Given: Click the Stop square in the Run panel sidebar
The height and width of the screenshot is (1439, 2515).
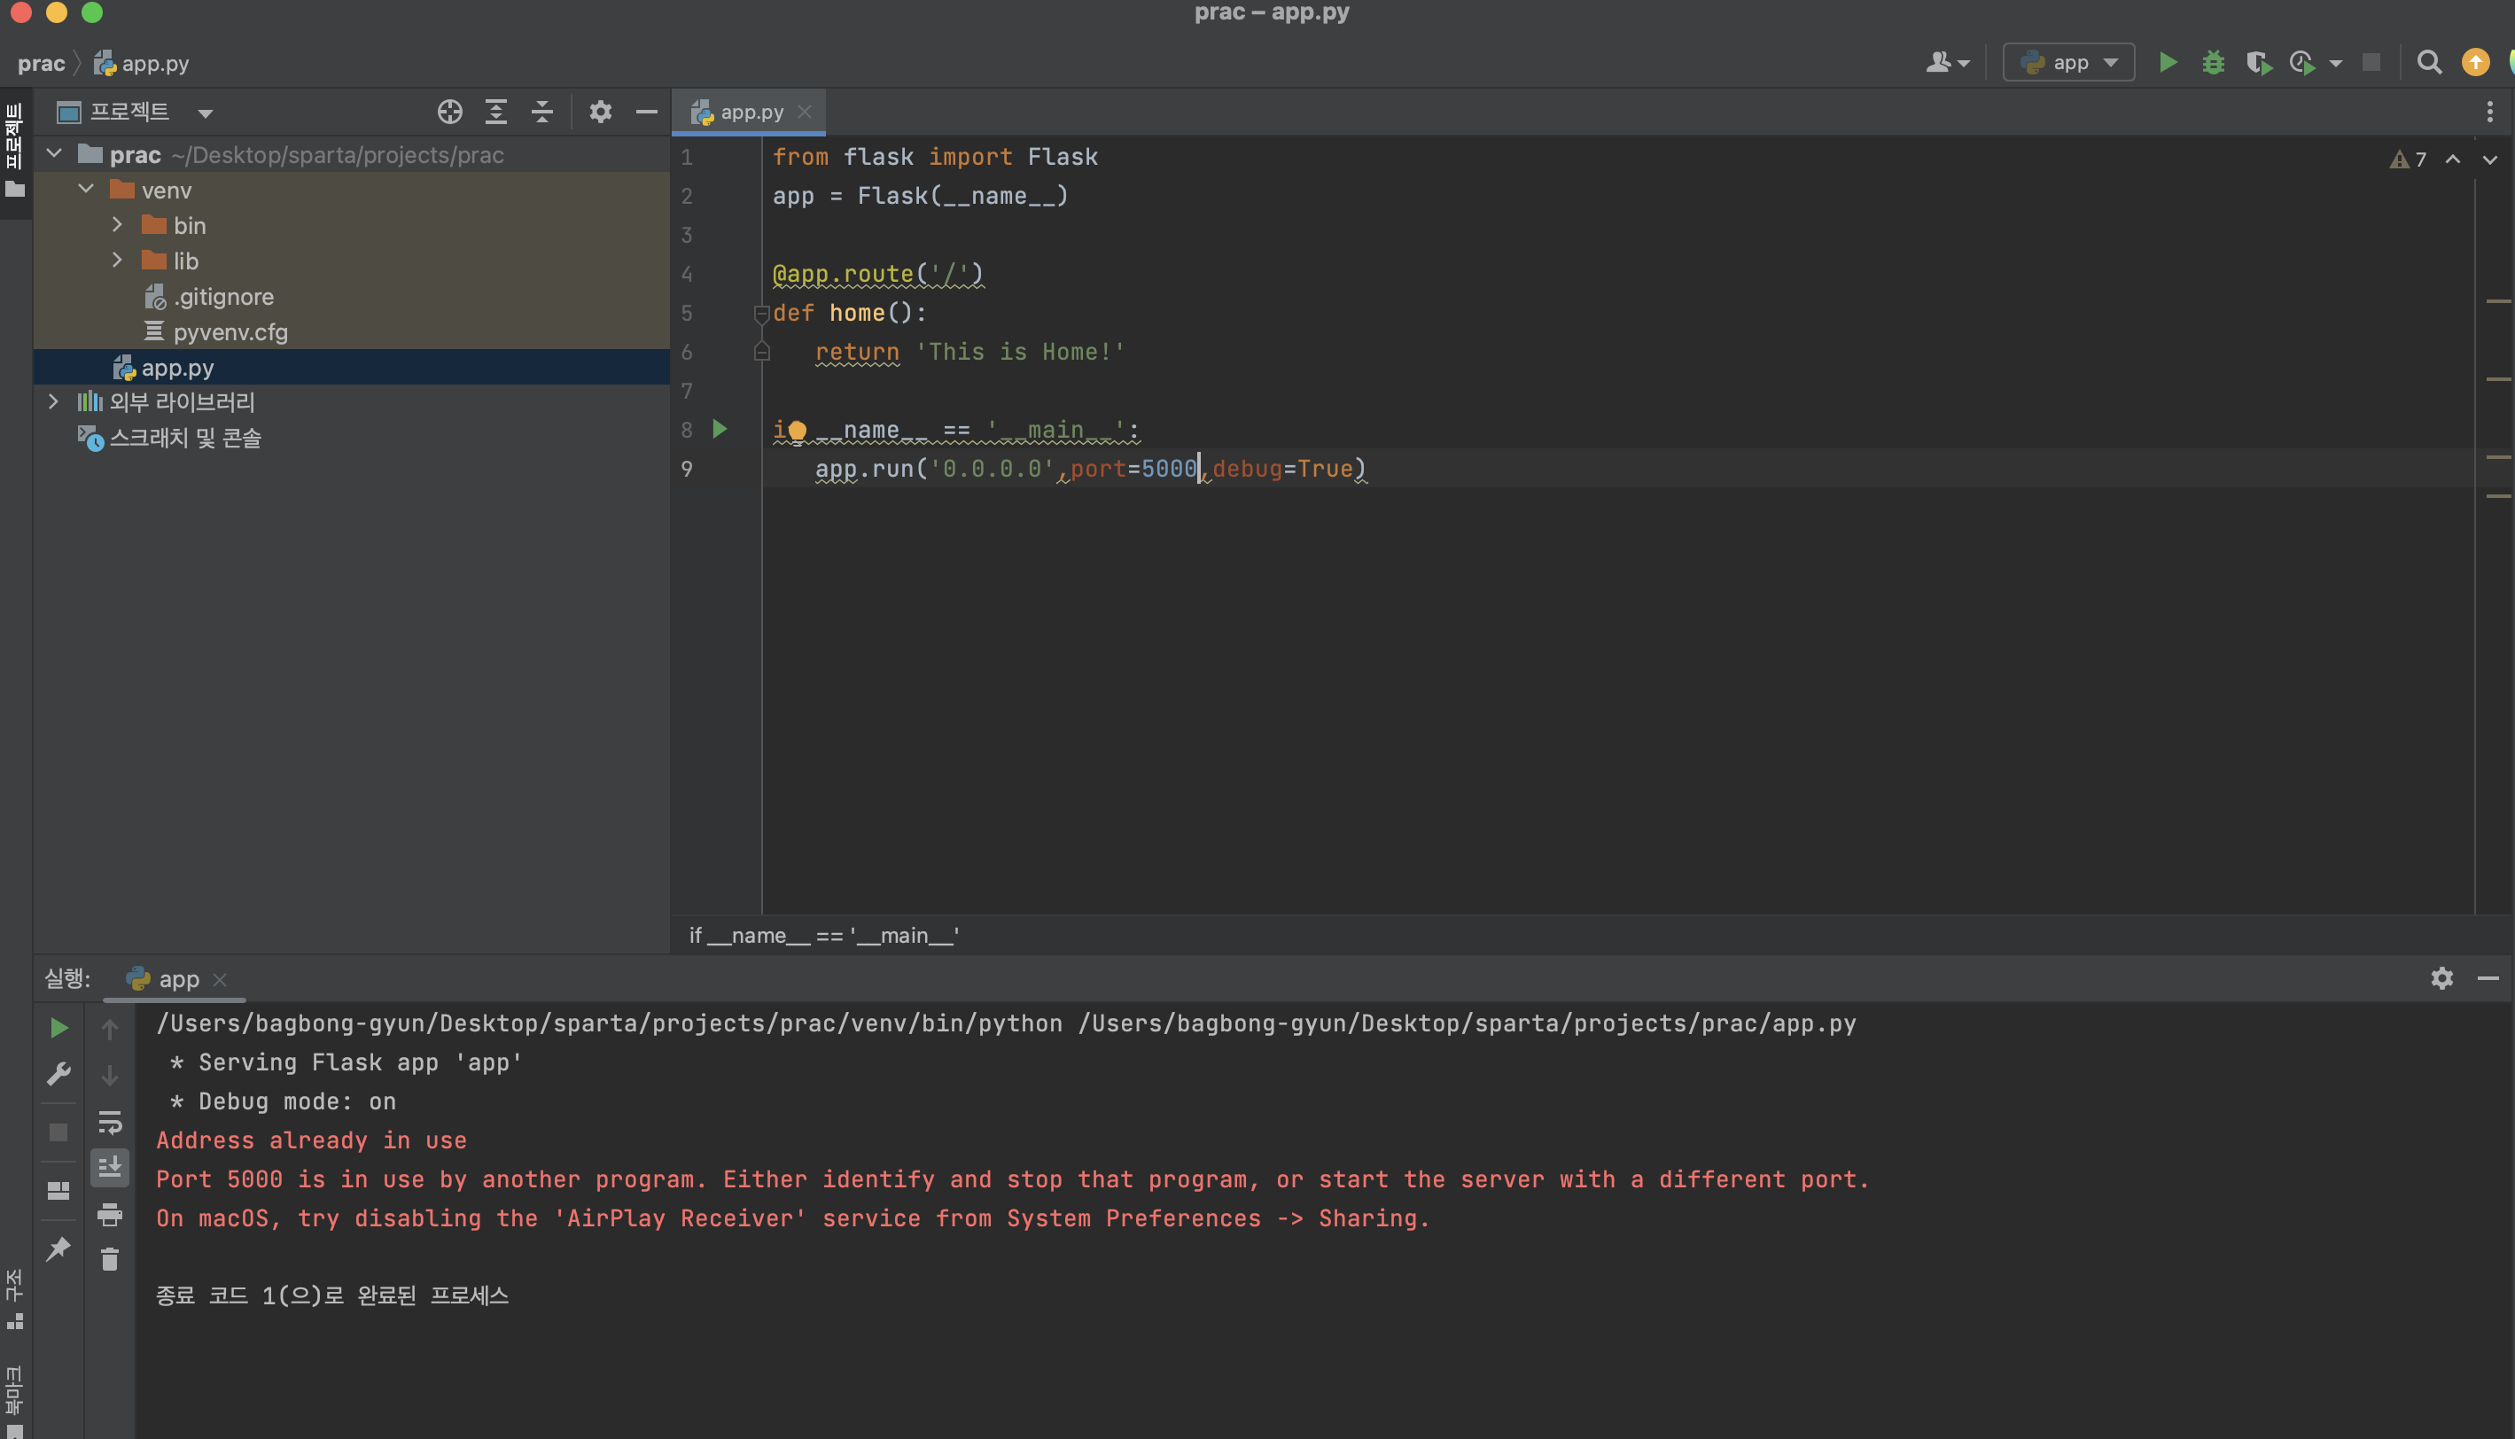Looking at the screenshot, I should [x=58, y=1132].
